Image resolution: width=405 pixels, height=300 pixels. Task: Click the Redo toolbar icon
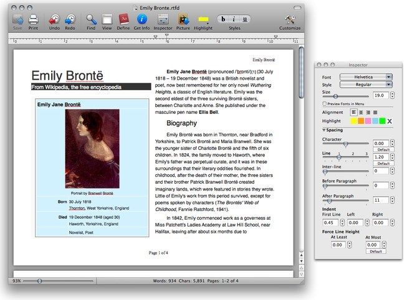70,19
